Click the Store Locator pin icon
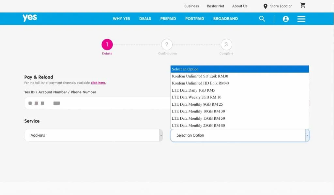 (266, 6)
